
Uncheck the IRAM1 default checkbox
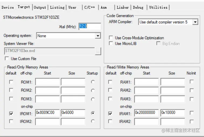[x=110, y=114]
